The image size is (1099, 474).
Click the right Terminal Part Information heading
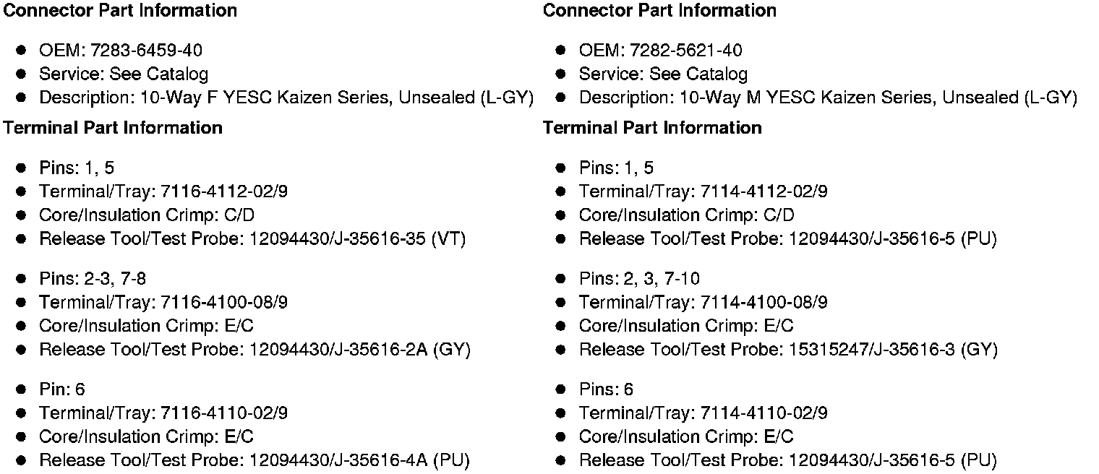click(652, 128)
